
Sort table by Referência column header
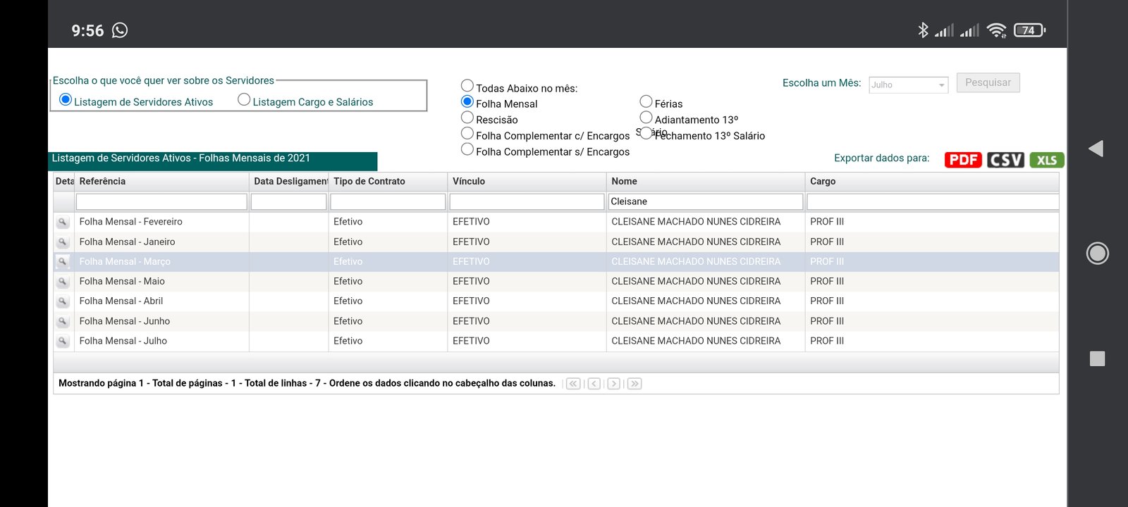102,181
